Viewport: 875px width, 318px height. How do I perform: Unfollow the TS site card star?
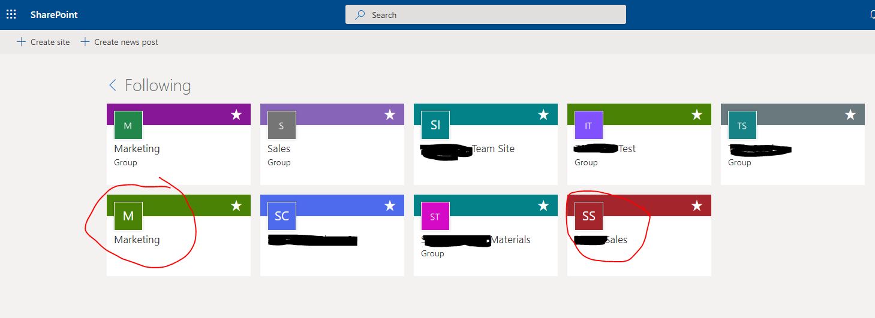pyautogui.click(x=850, y=114)
